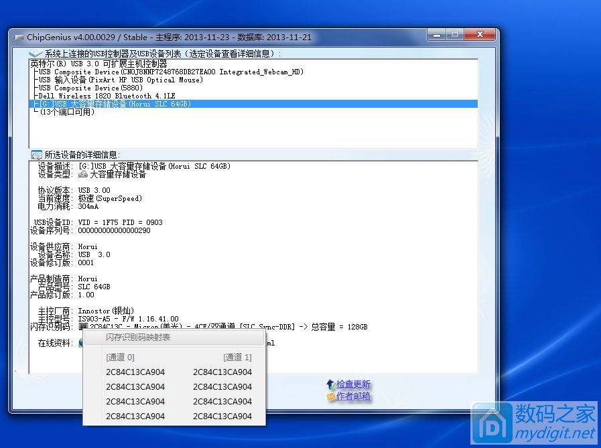Click the envelope icon beside 作者邮箱
The width and height of the screenshot is (601, 448).
click(331, 396)
